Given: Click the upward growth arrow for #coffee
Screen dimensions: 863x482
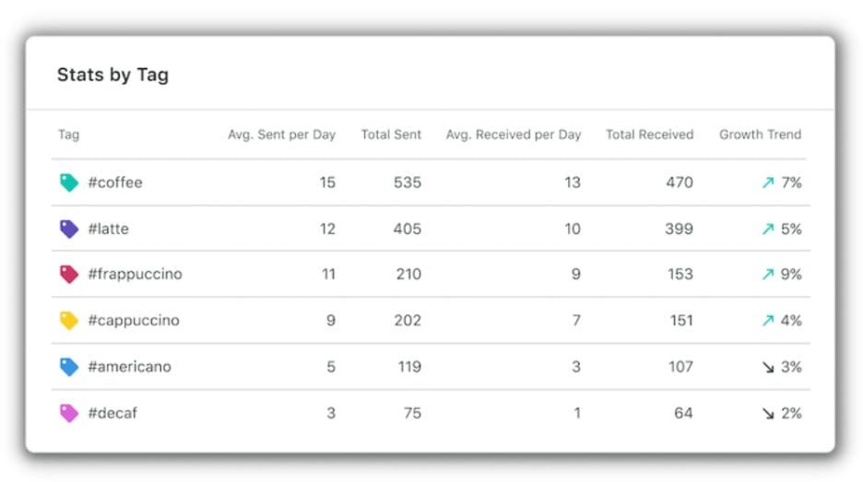Looking at the screenshot, I should tap(768, 182).
